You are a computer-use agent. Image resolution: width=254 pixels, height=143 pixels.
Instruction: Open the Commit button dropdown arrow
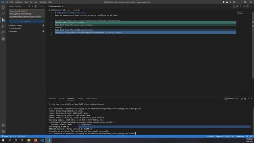43,21
